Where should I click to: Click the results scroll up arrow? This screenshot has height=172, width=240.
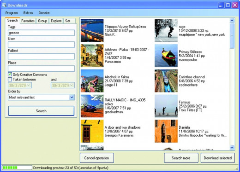tap(232, 21)
